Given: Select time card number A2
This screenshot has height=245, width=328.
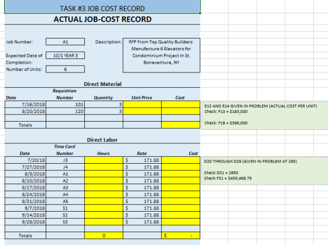Looking at the screenshot, I should 65,181.
